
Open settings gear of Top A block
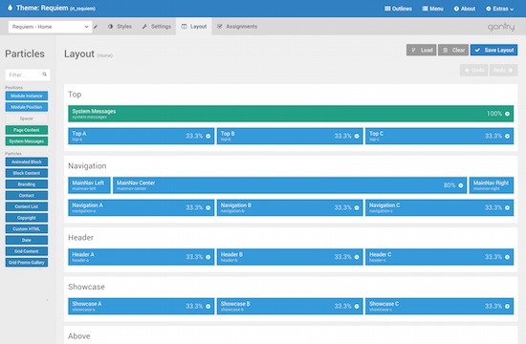click(208, 136)
